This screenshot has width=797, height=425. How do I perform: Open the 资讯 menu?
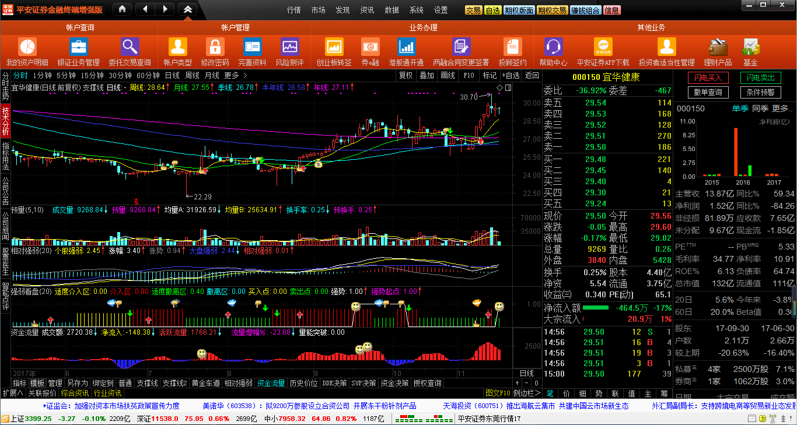[x=367, y=10]
